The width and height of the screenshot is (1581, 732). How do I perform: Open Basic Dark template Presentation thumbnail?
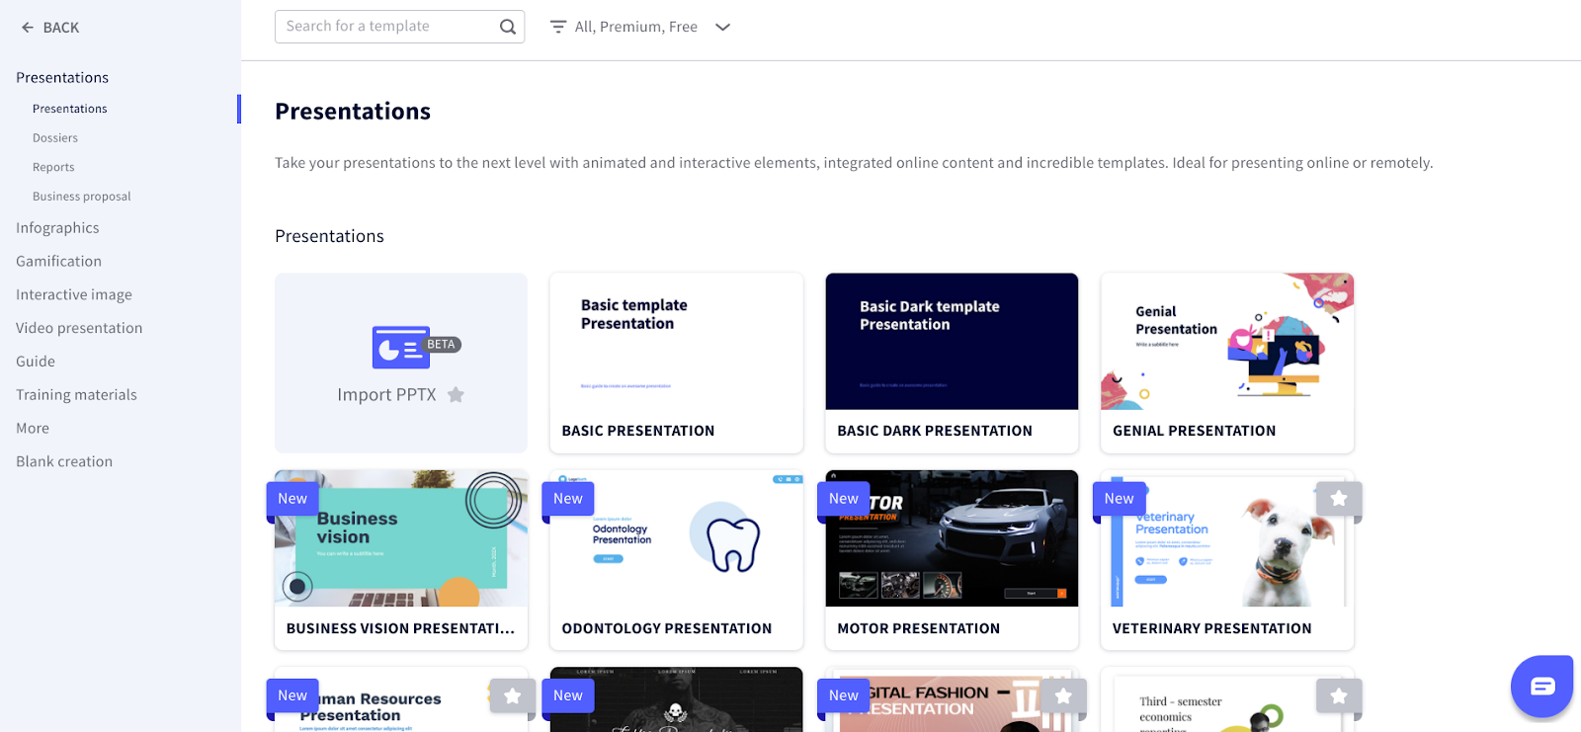coord(952,342)
